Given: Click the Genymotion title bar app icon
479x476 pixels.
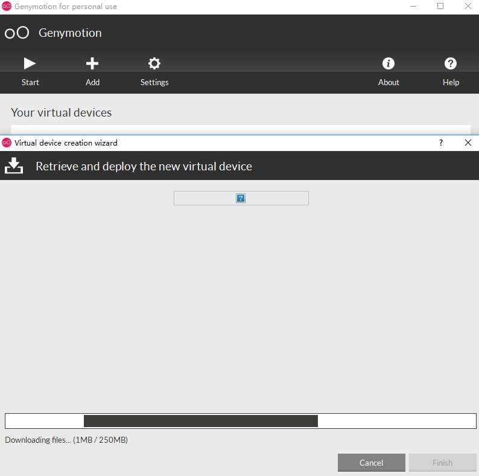Looking at the screenshot, I should 7,6.
